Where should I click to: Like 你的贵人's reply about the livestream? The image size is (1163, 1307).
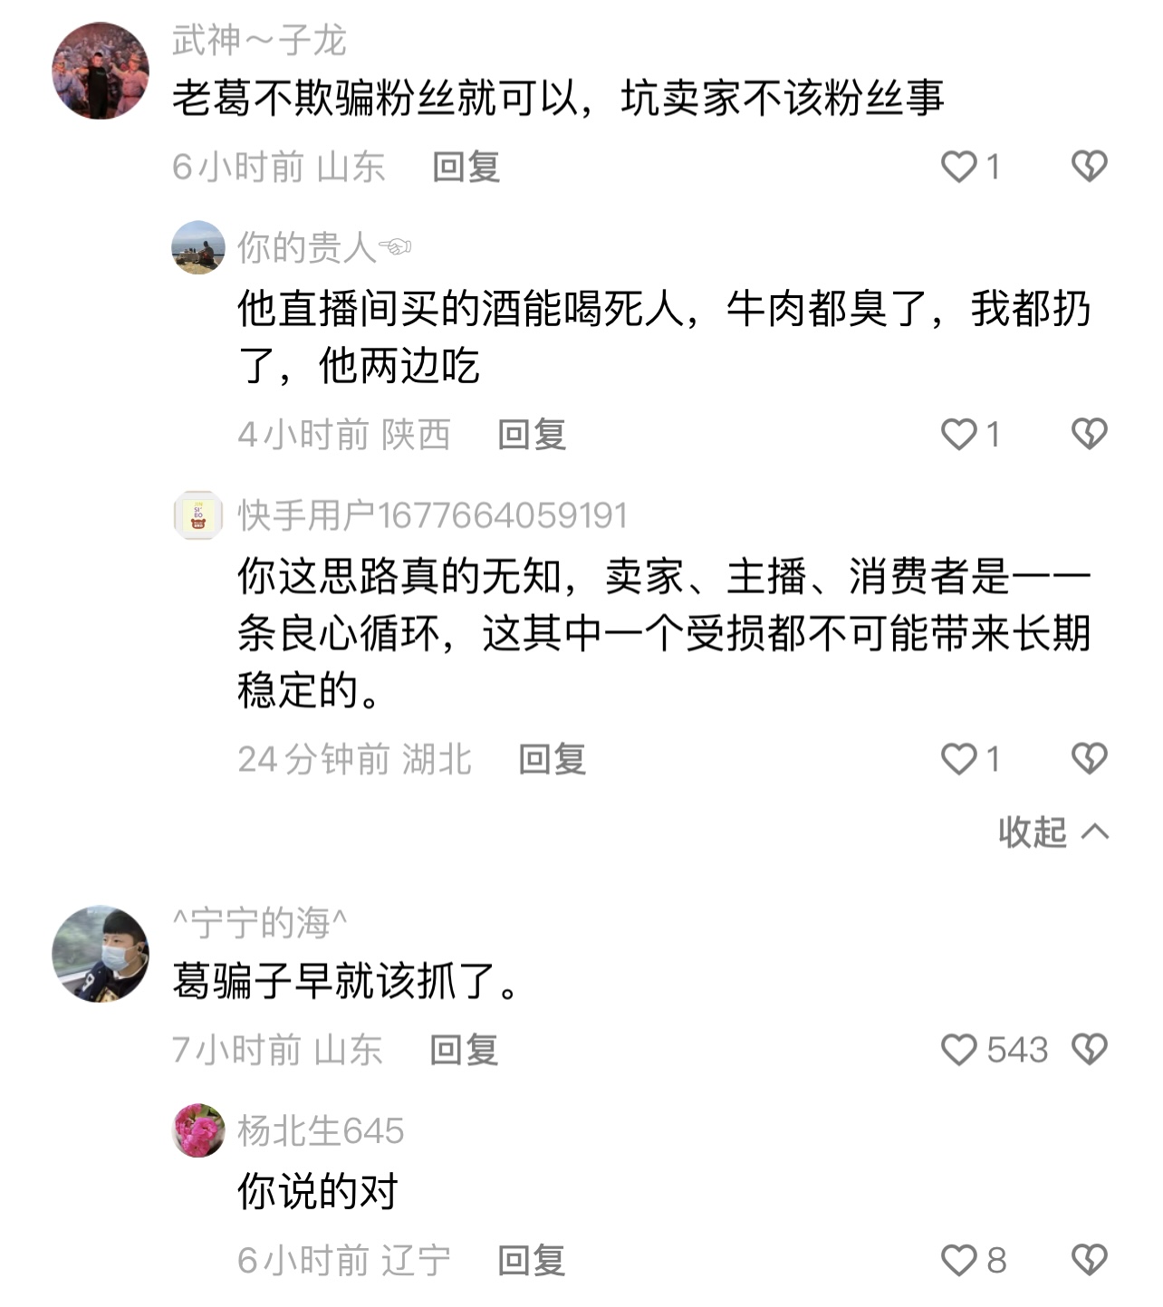pyautogui.click(x=959, y=435)
